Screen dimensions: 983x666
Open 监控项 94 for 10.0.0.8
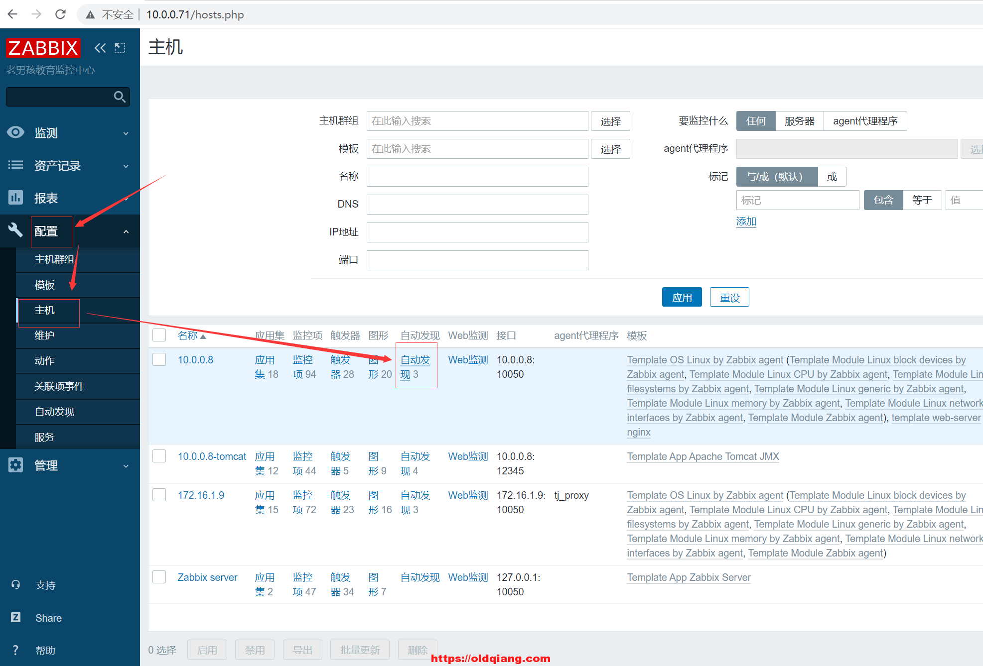pyautogui.click(x=304, y=367)
